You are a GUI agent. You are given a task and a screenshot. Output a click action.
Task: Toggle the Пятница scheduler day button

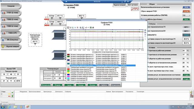[92, 85]
